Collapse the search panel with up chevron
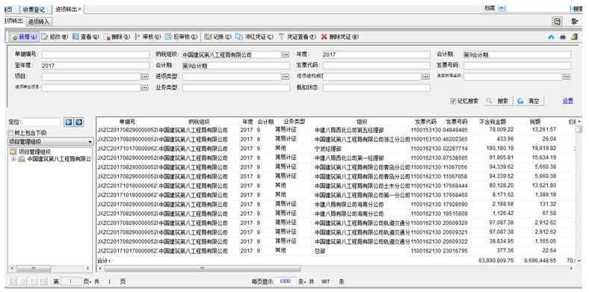 [x=551, y=37]
